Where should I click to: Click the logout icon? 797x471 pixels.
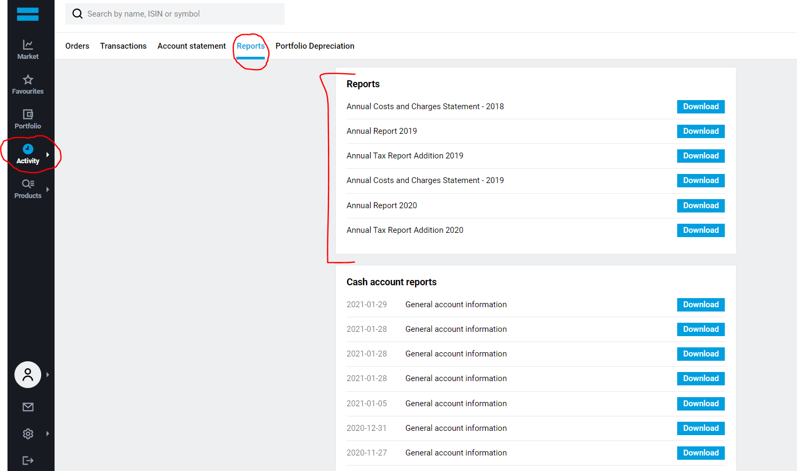(28, 460)
